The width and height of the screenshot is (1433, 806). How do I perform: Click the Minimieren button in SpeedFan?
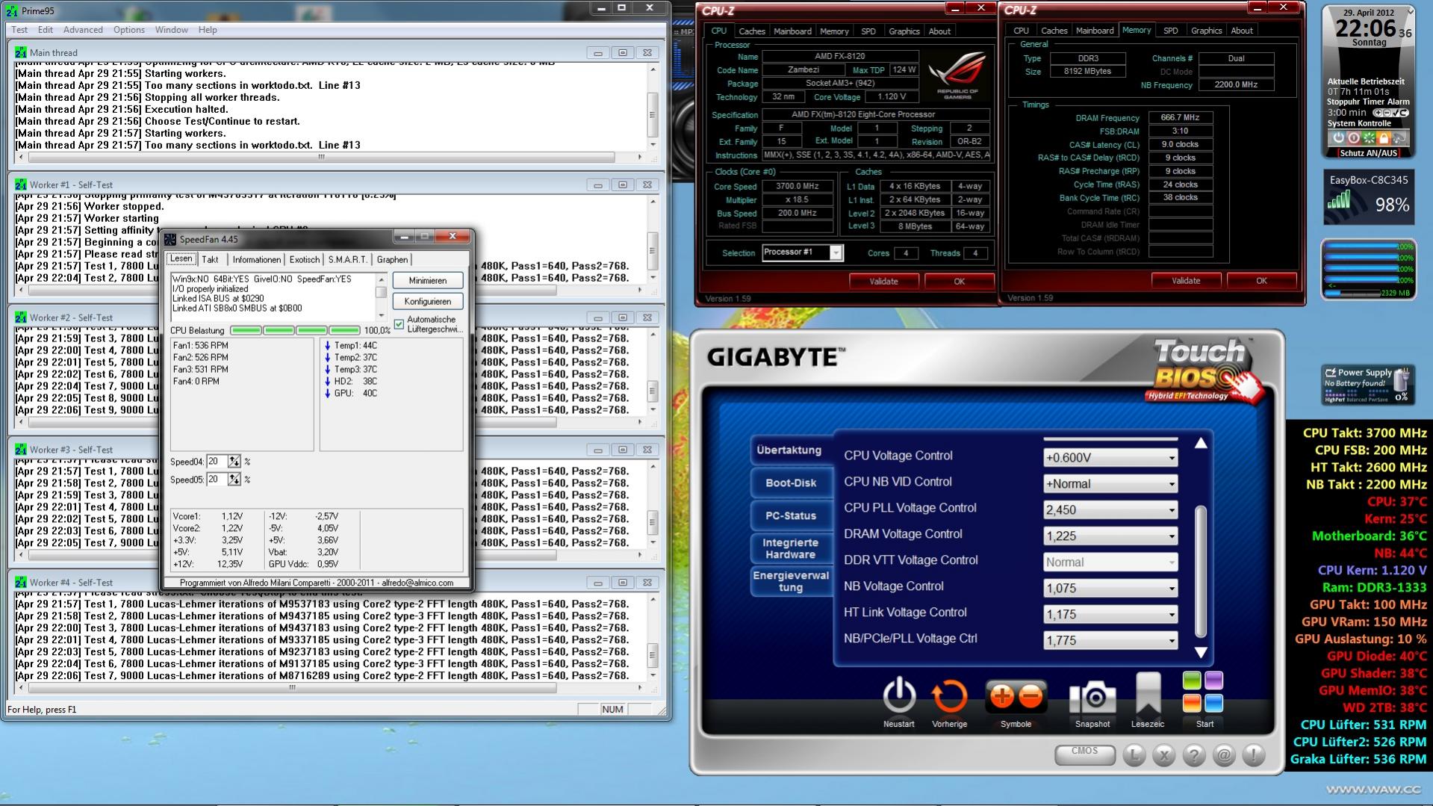click(428, 280)
